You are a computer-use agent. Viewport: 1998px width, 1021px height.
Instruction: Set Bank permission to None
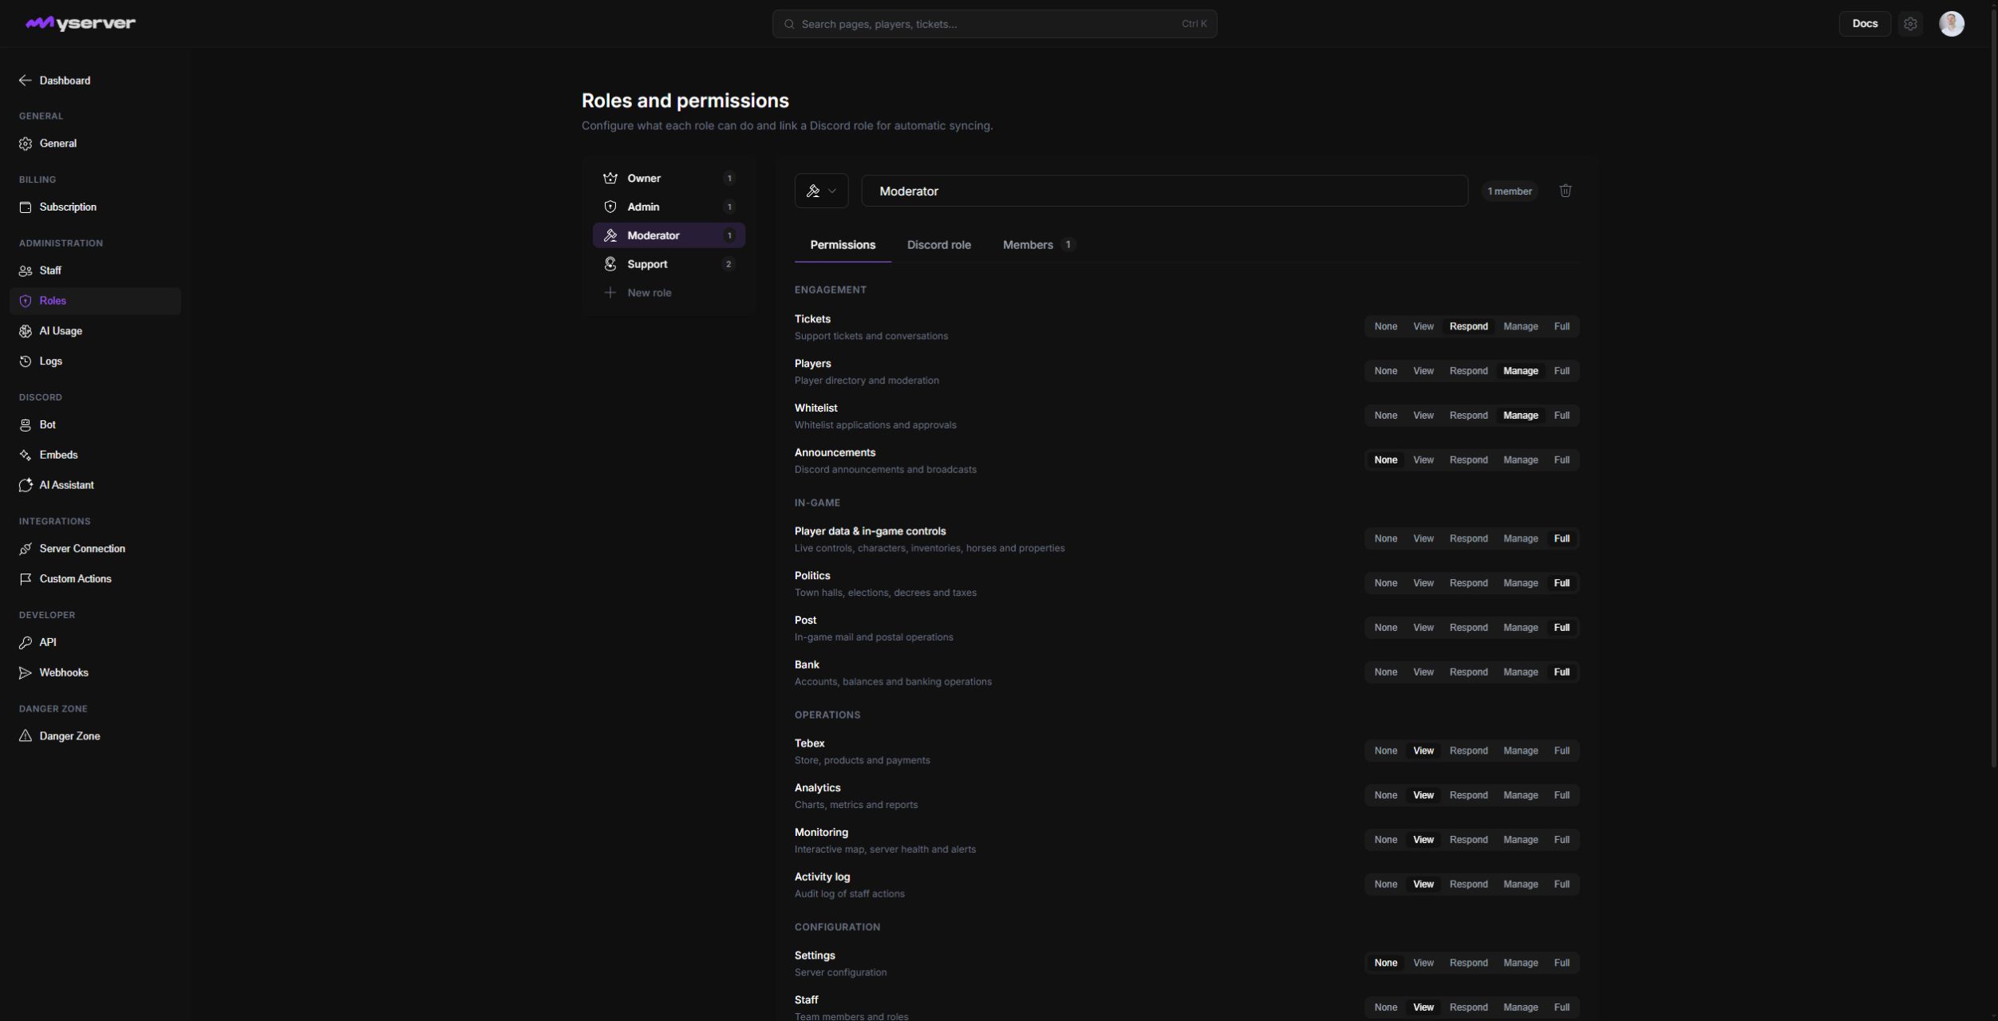point(1386,672)
